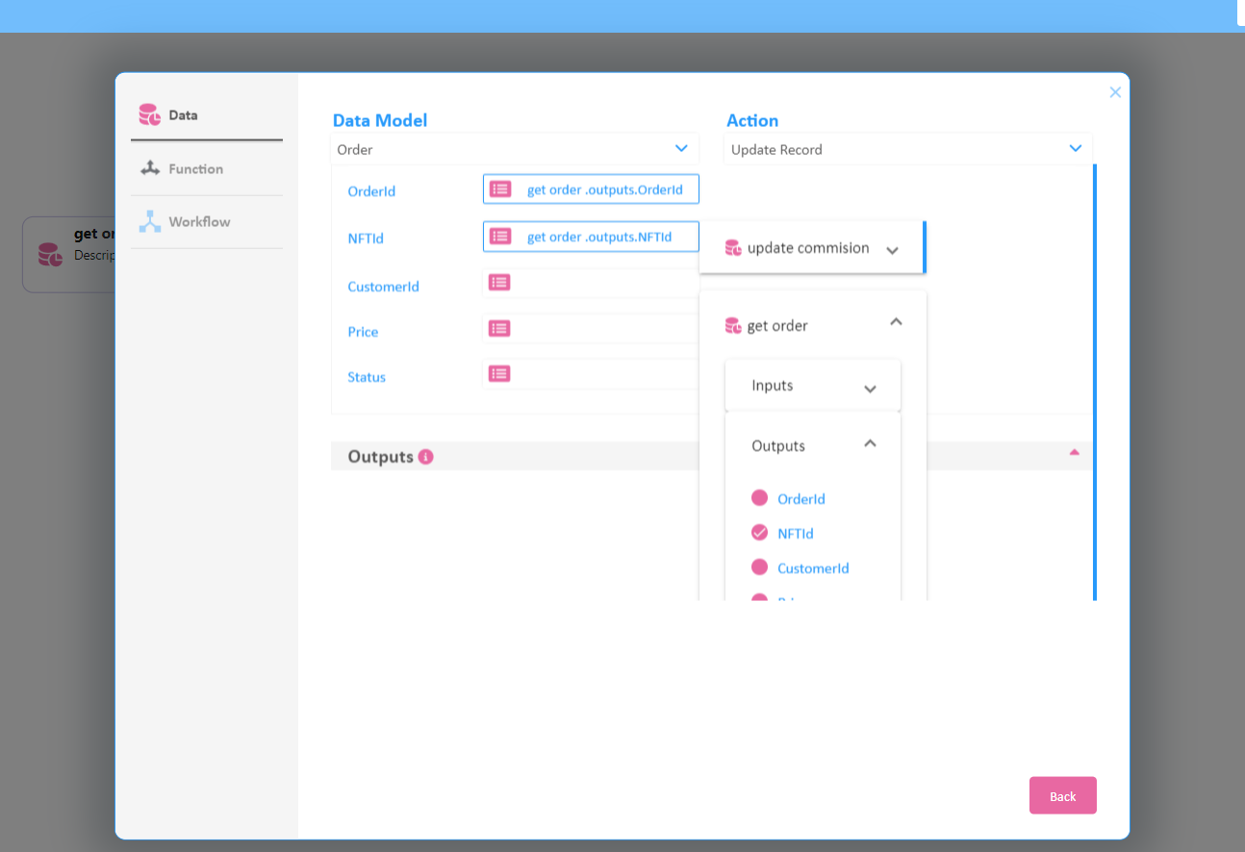Open the Action dropdown showing Update Record
The image size is (1245, 852).
tap(907, 149)
